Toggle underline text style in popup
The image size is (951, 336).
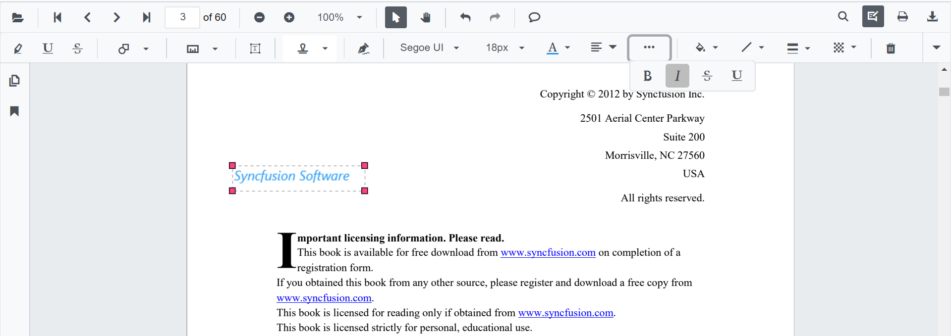click(x=737, y=76)
